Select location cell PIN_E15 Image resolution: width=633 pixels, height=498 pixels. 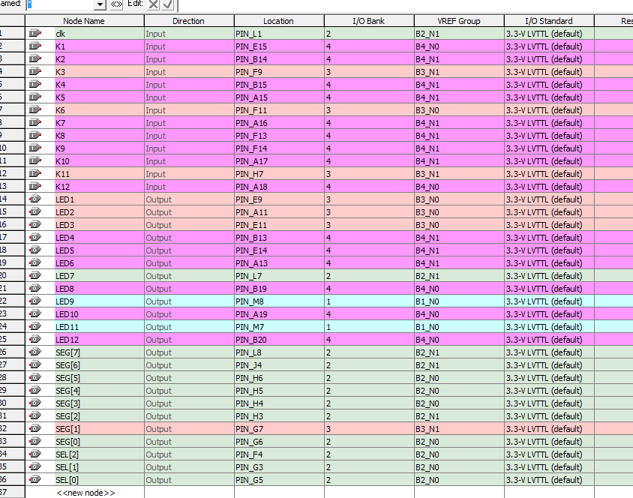tap(279, 46)
